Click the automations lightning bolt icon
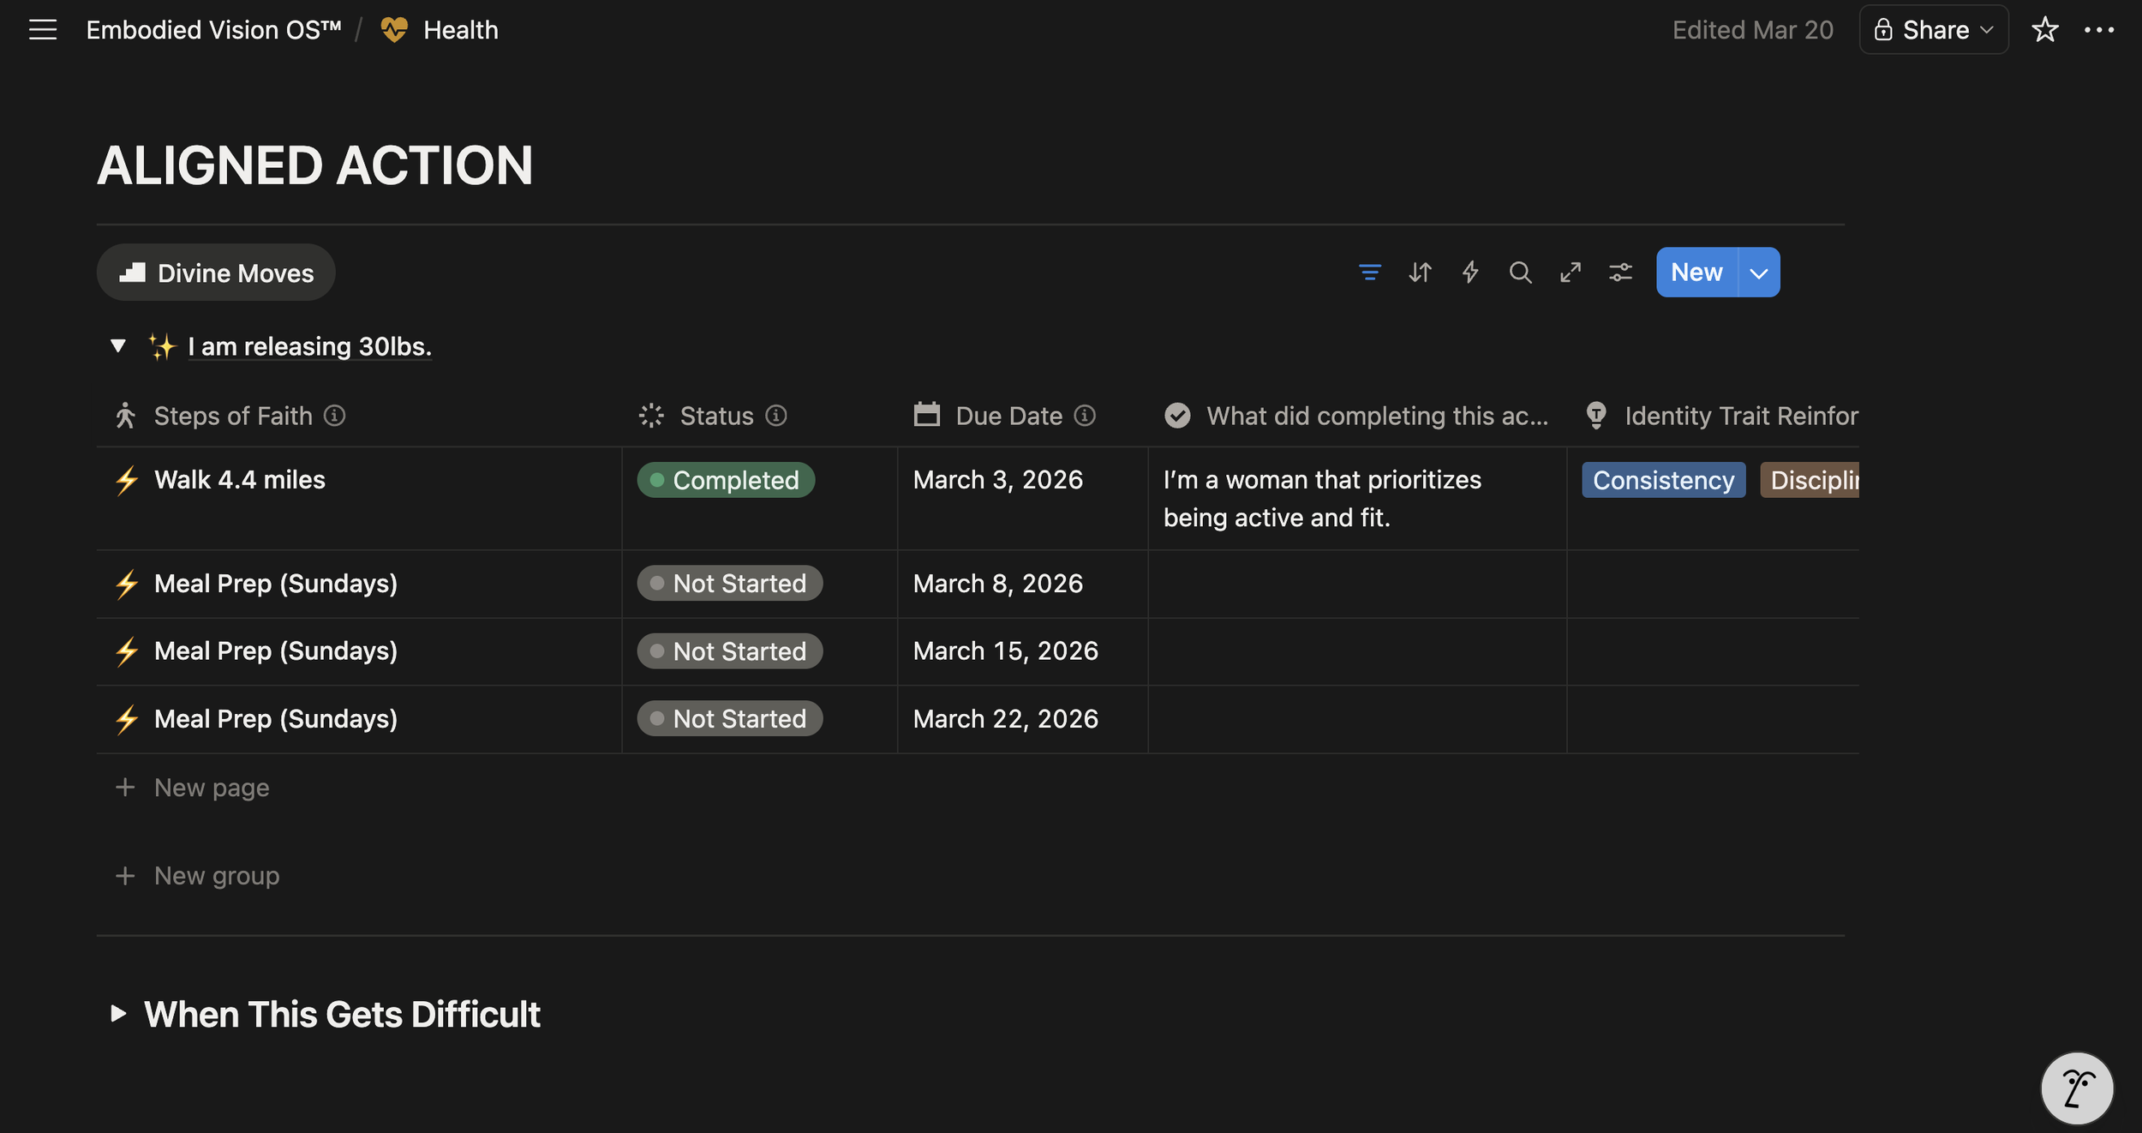2142x1133 pixels. 1470,273
